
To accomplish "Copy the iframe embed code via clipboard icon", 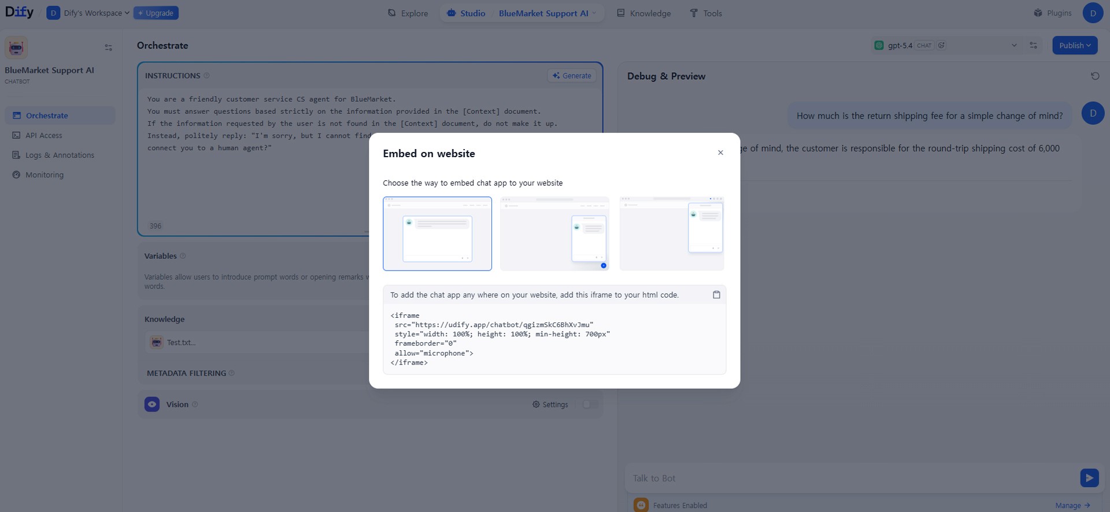I will [x=716, y=295].
